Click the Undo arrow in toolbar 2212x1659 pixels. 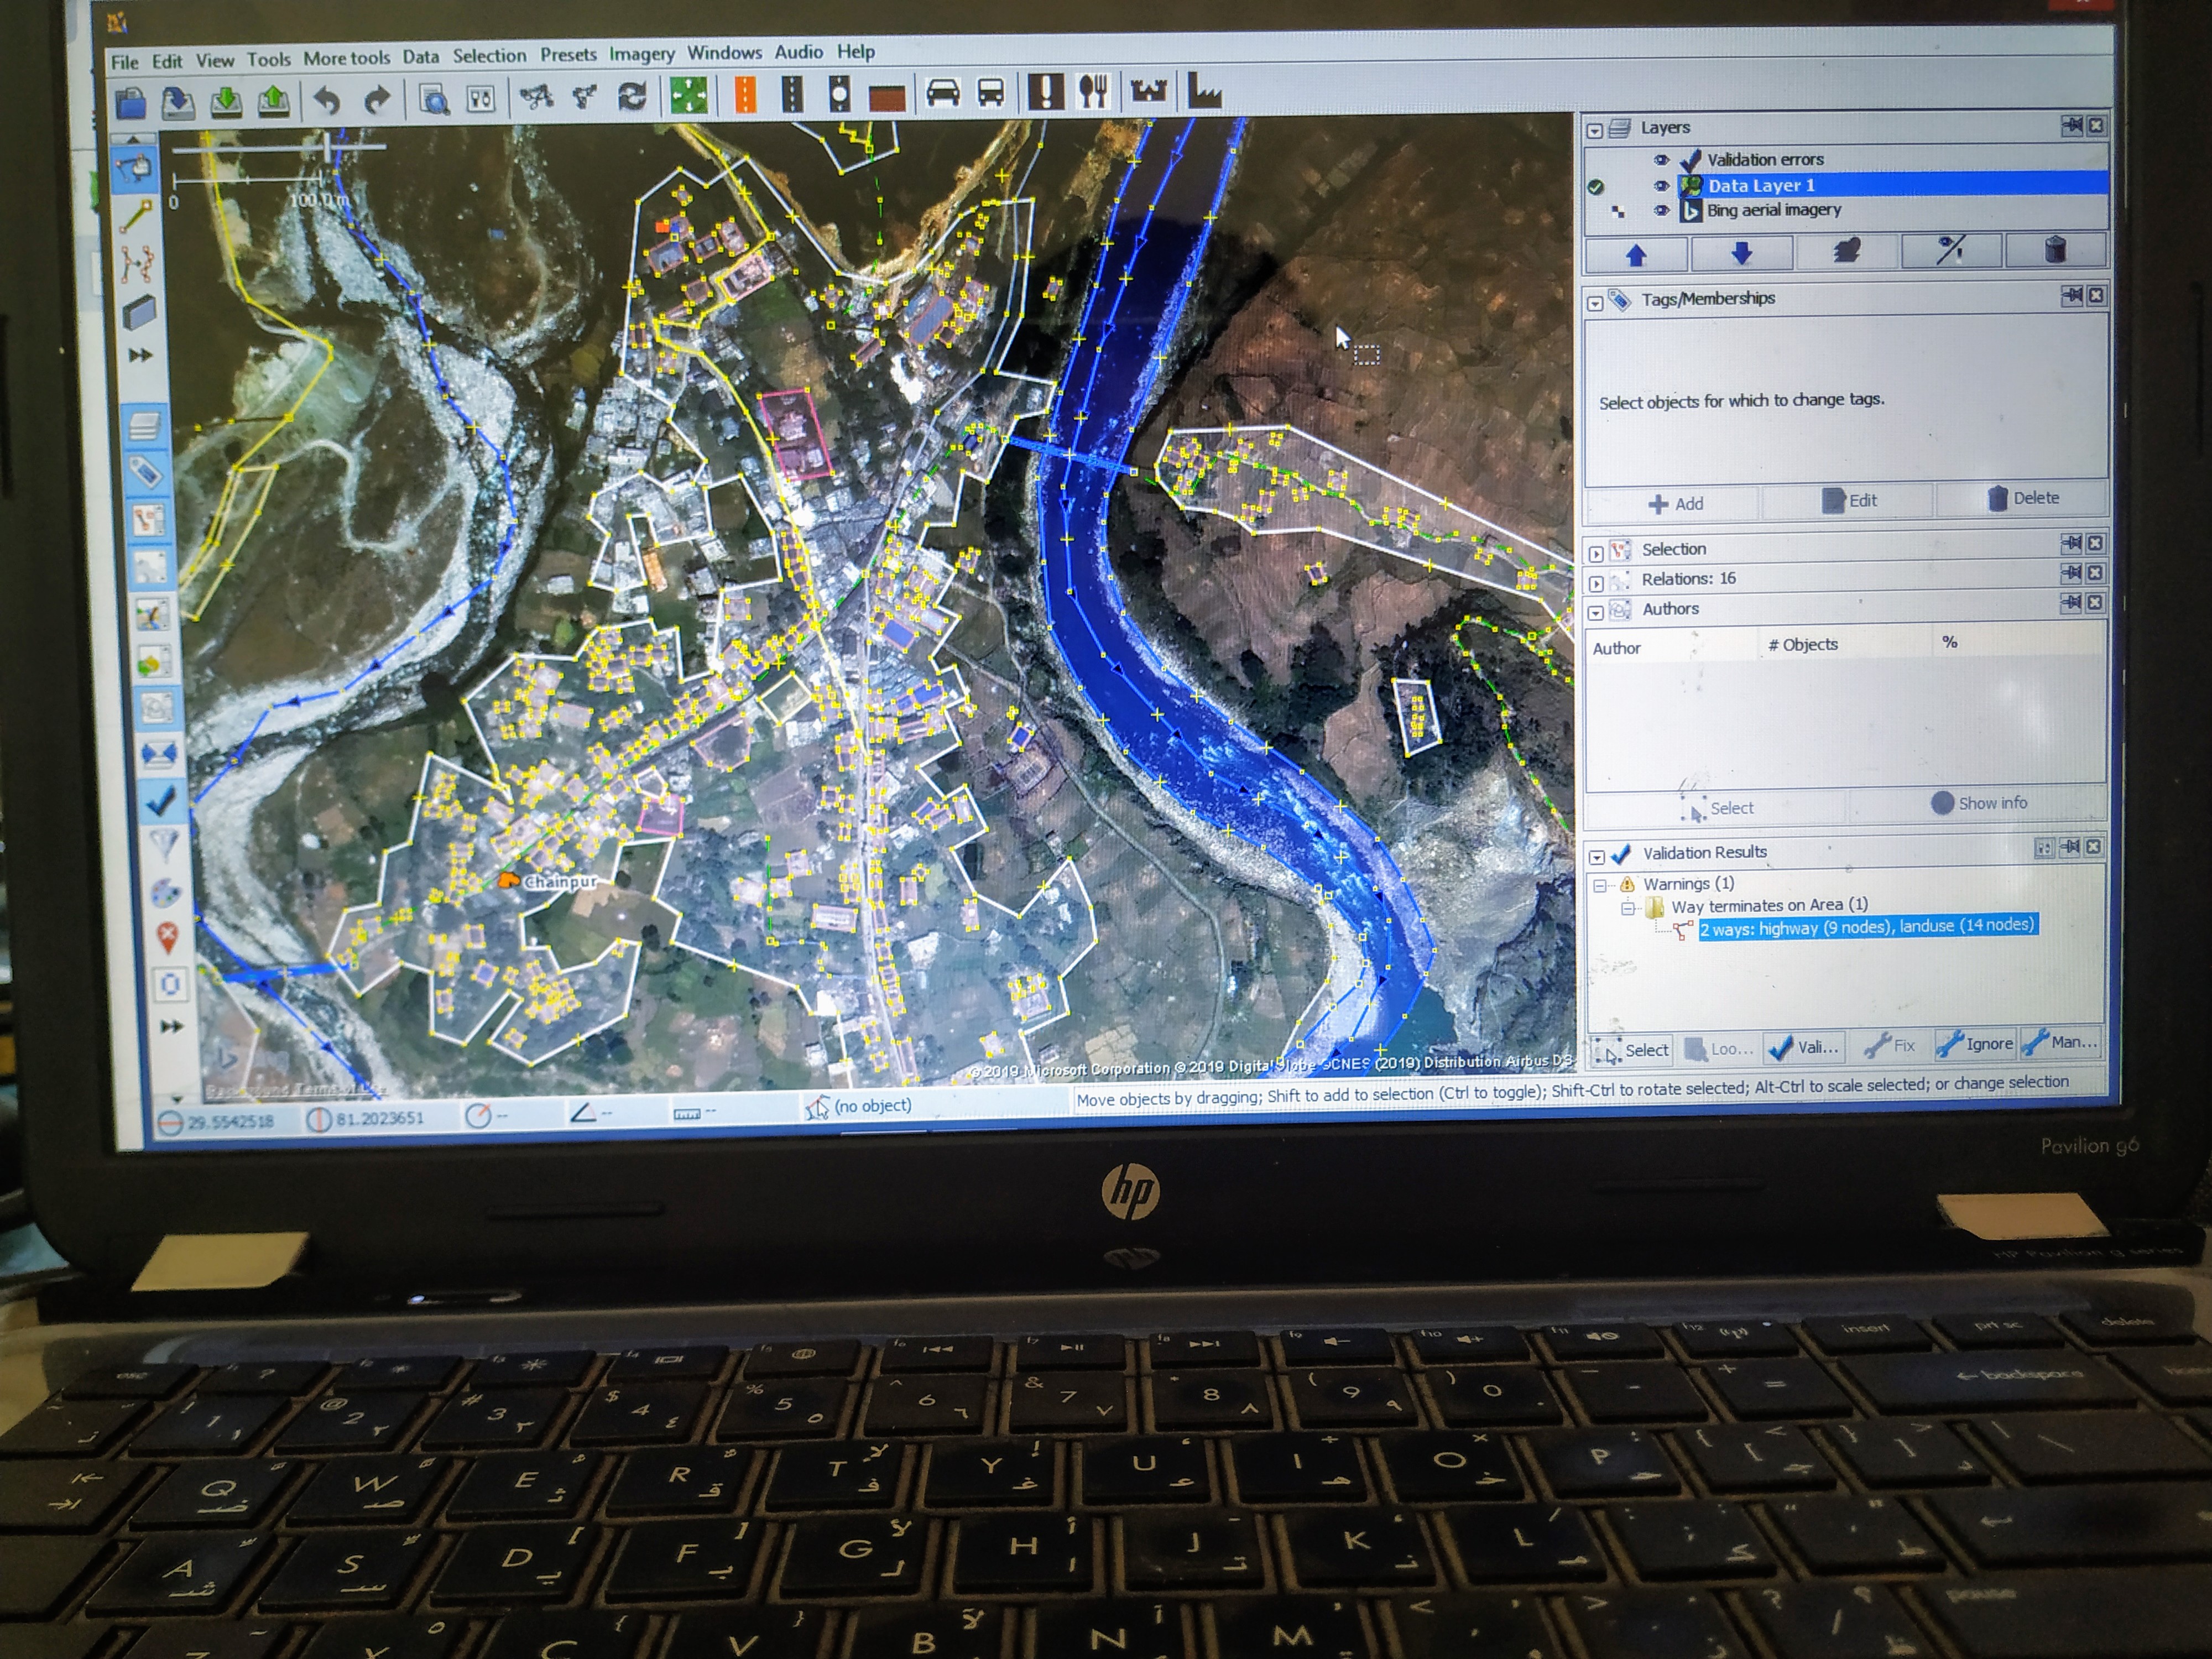(x=327, y=100)
